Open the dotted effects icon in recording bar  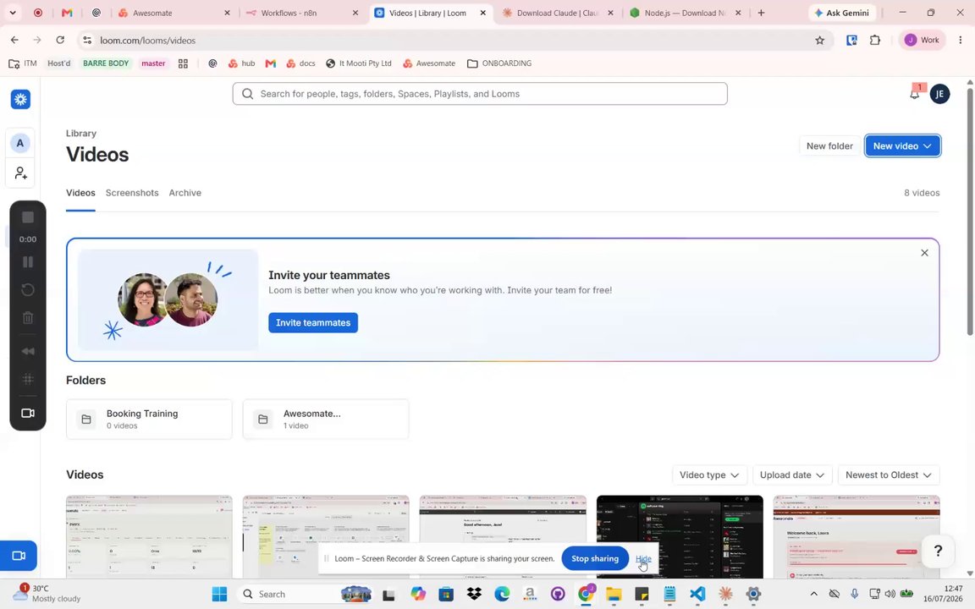point(28,379)
